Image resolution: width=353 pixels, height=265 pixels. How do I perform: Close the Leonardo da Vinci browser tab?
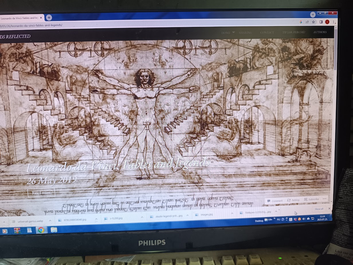coord(41,18)
